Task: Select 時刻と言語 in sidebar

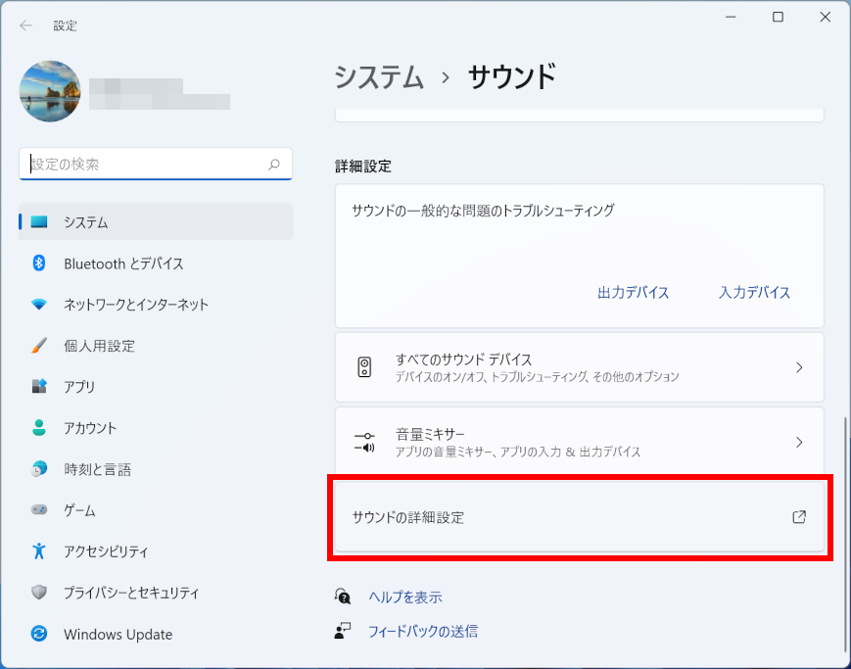Action: click(x=97, y=469)
